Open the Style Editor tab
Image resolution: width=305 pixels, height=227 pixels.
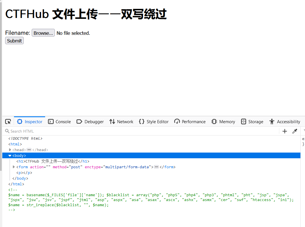(154, 122)
